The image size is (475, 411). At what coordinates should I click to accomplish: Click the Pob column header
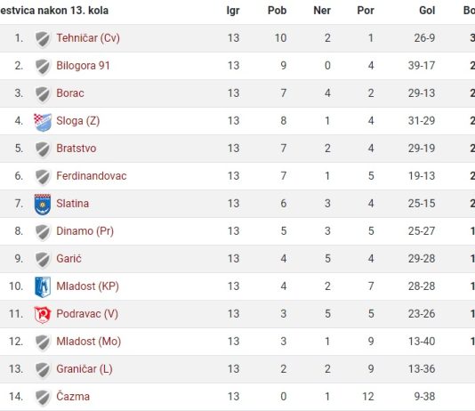point(277,11)
